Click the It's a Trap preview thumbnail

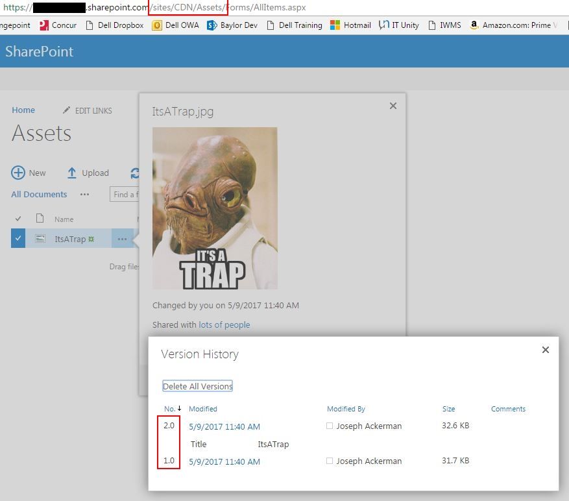[x=215, y=208]
